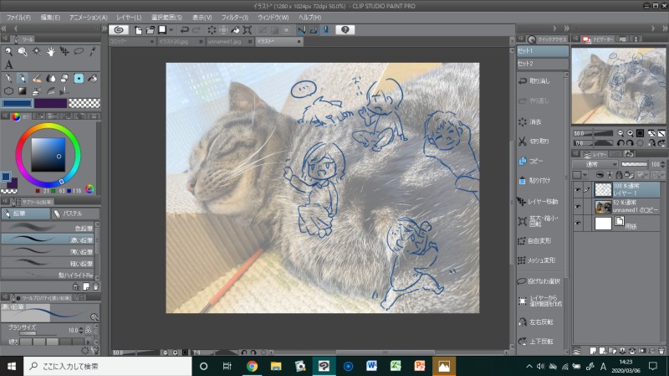Select the lasso selection tool
Screen dimensions: 669x376
click(x=79, y=52)
